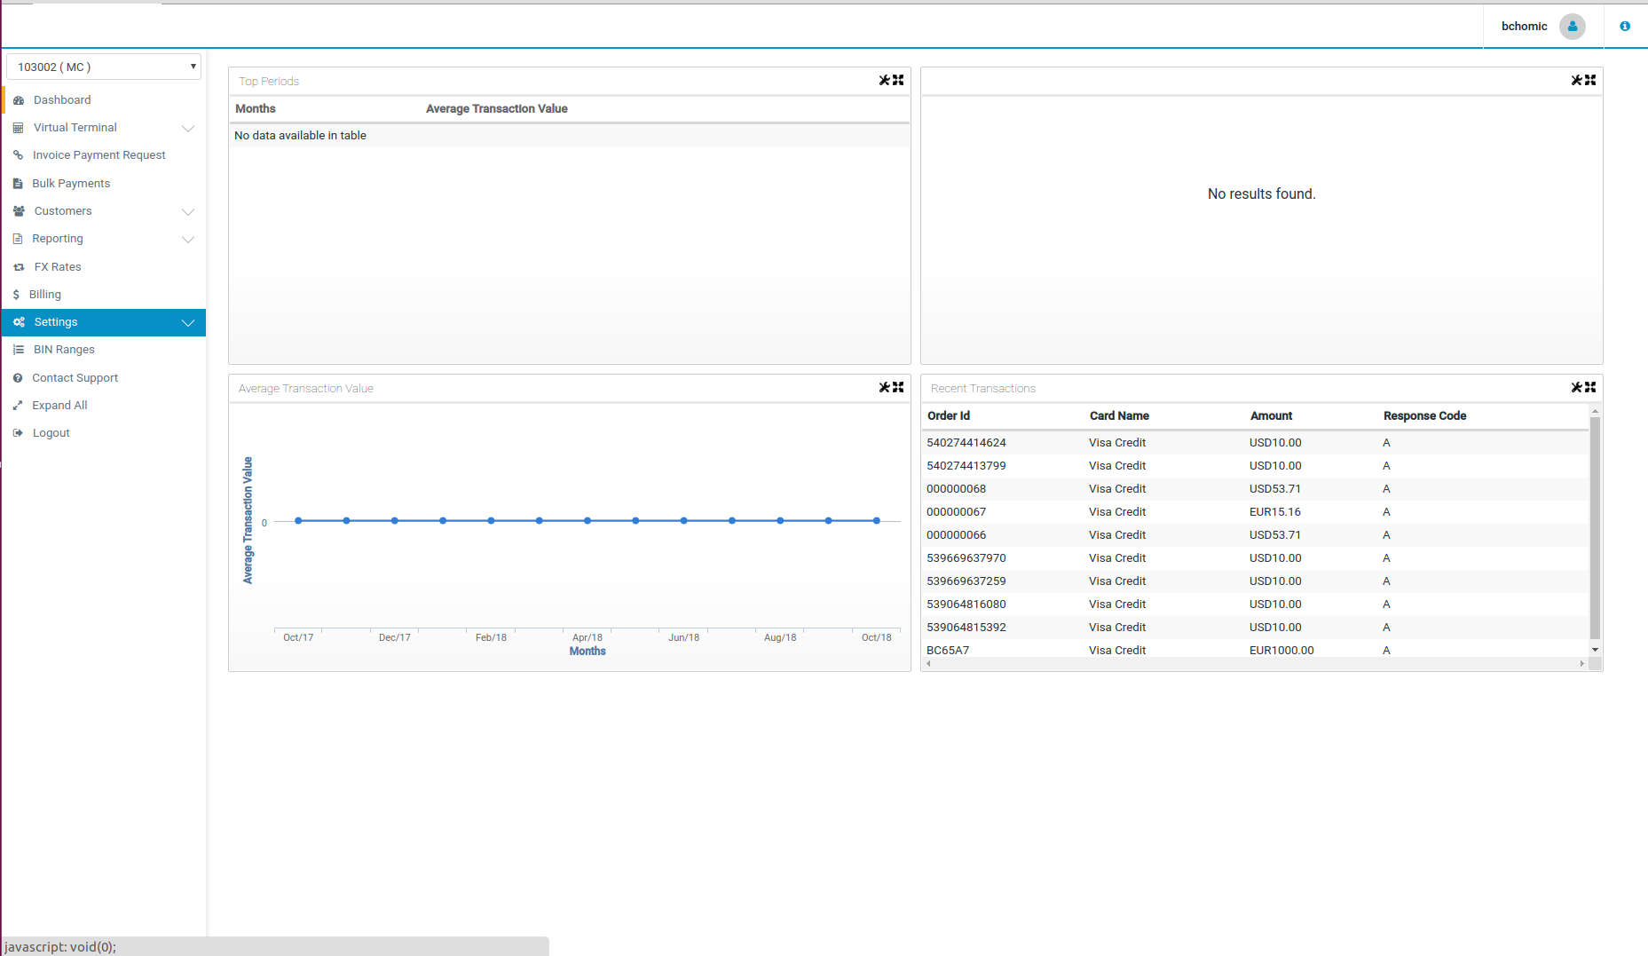
Task: Maximize the Top Periods panel
Action: coord(898,80)
